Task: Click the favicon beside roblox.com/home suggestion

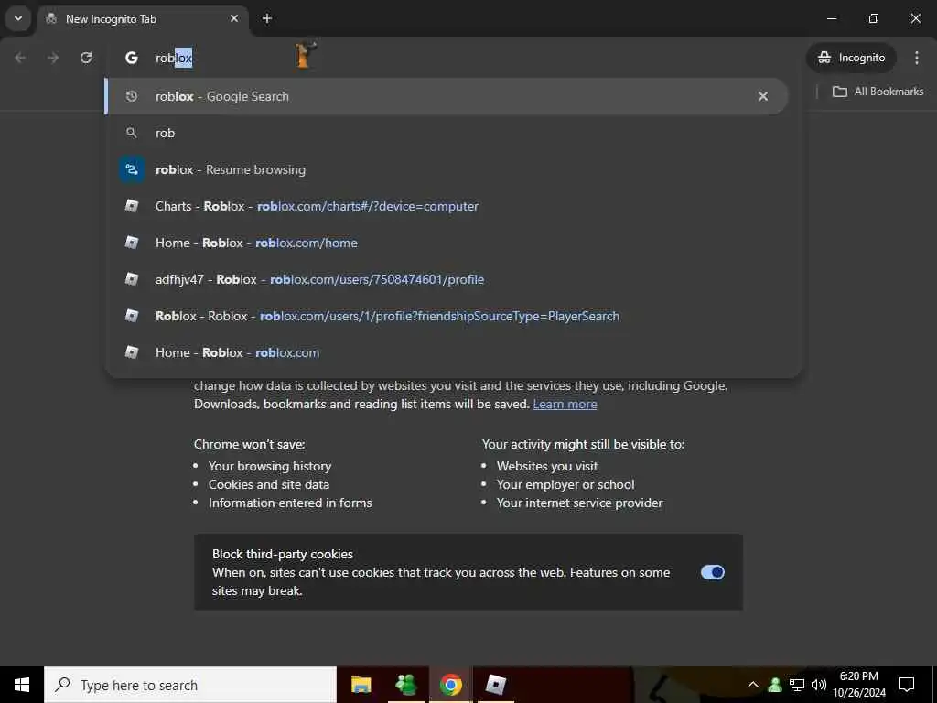Action: [x=132, y=243]
